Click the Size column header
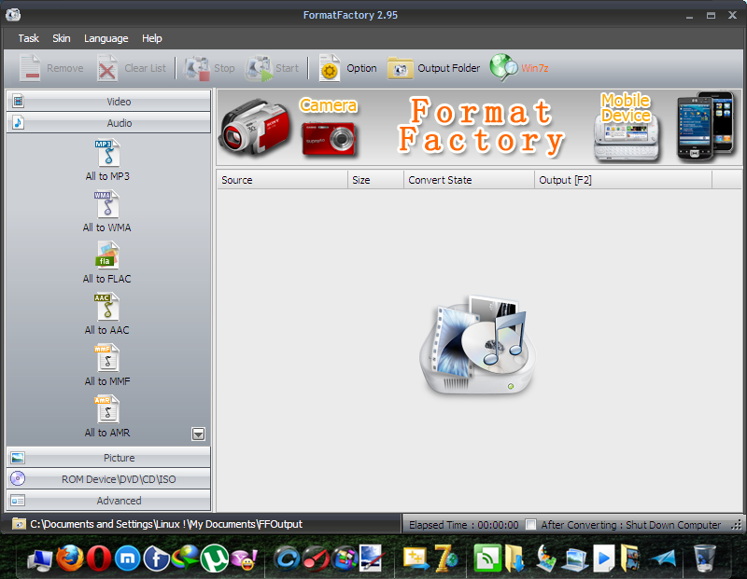Screen dimensions: 747x579 pos(376,180)
